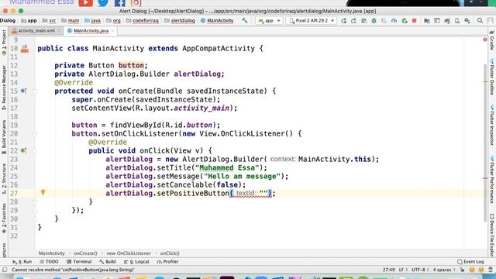Image resolution: width=496 pixels, height=279 pixels.
Task: Click the editor vertical scrollbar
Action: tap(485, 143)
